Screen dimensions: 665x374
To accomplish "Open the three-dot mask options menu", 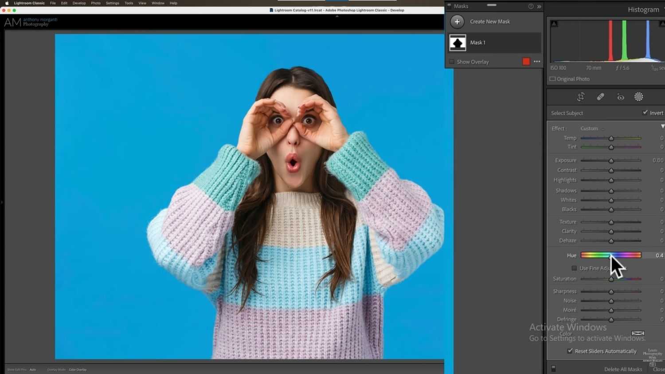I will coord(536,61).
